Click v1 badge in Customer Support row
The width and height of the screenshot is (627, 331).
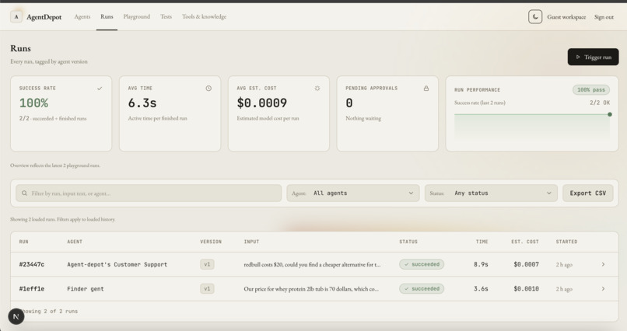(207, 264)
